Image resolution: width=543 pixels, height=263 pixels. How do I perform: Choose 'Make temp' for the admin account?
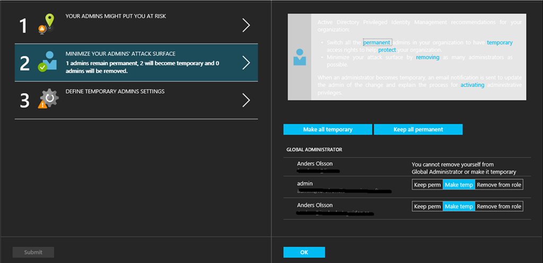coord(459,185)
